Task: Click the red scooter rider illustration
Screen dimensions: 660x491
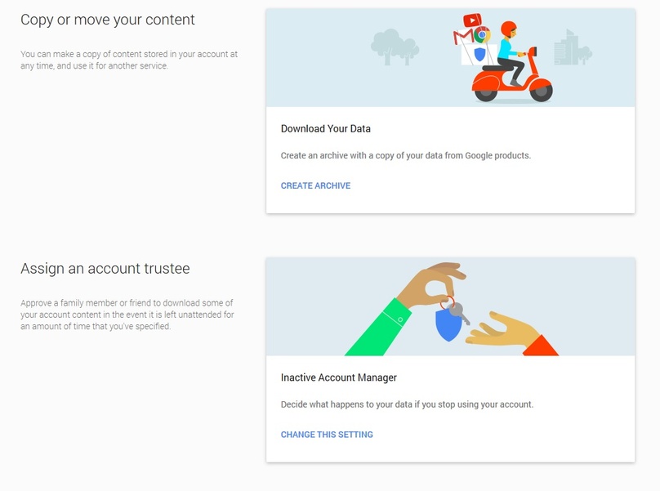Action: (x=511, y=61)
